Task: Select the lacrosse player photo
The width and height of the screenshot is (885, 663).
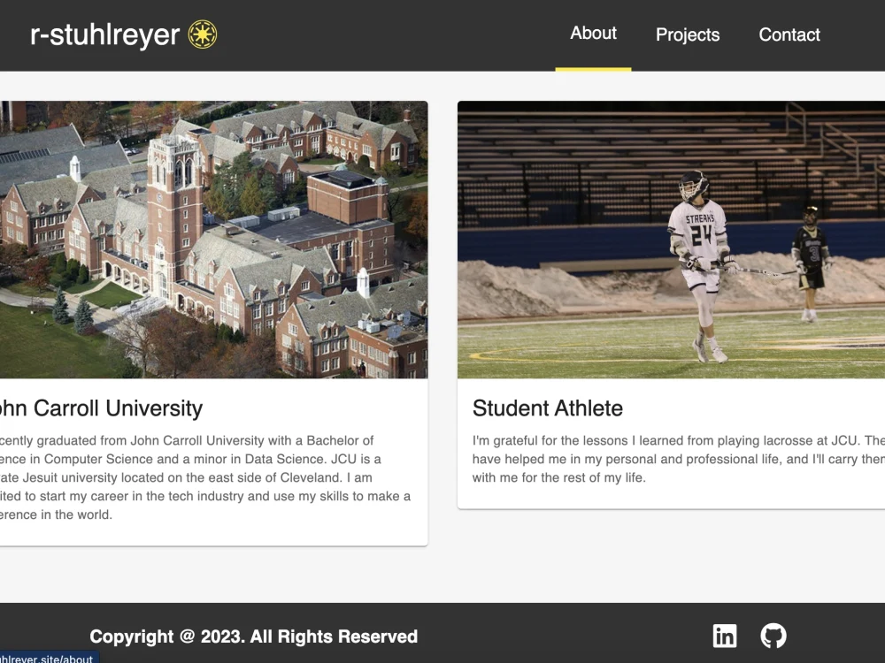Action: (x=671, y=240)
